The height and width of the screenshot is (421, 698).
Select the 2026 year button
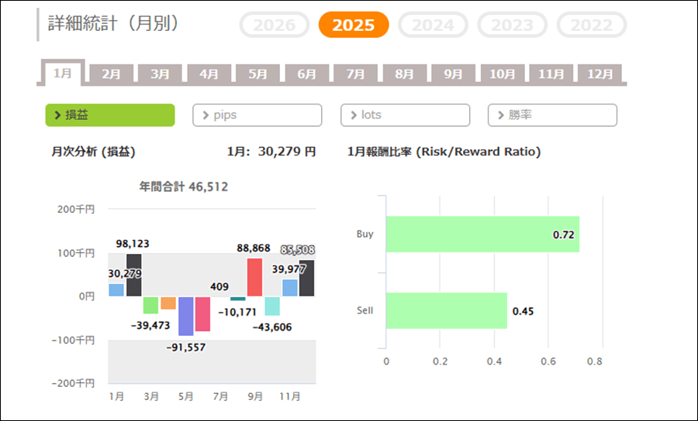click(275, 26)
